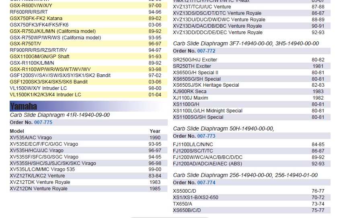
Task: Click GSF1200SV/SAV/SW/SX/SY/SK1/SK2 Bandit text
Action: 60,75
